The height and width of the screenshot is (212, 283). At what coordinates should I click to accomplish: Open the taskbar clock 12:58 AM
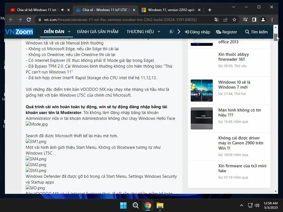[271, 205]
